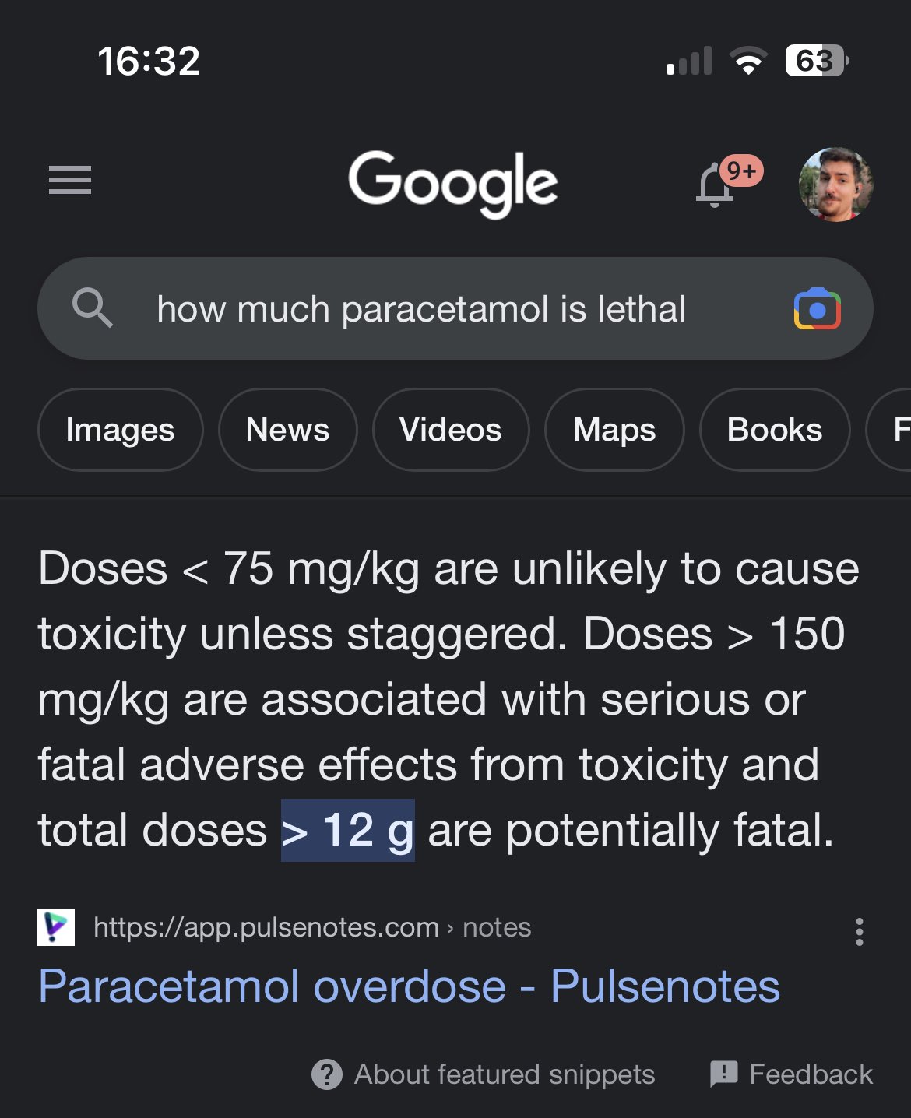Open Google Lens camera search
The width and height of the screenshot is (911, 1118).
point(817,309)
